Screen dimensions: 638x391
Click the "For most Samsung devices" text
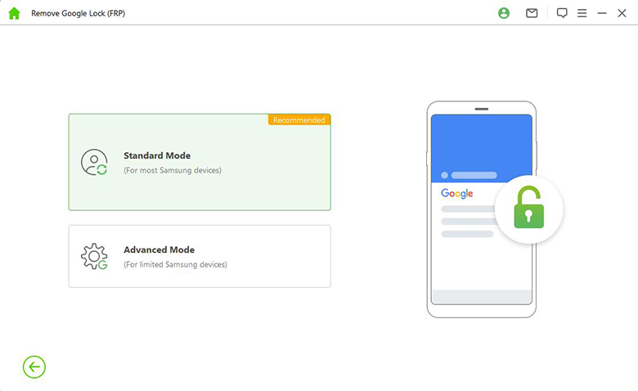pos(173,171)
